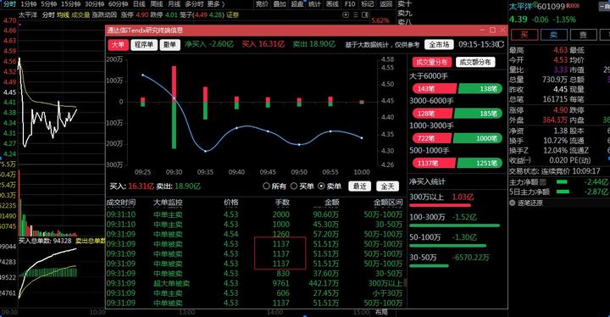The width and height of the screenshot is (610, 317).
Task: Open the 大单 tab
Action: coord(118,45)
